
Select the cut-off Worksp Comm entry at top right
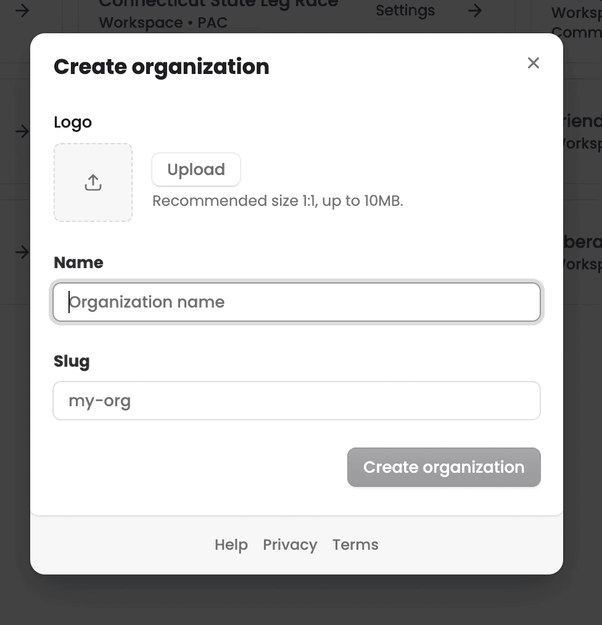[577, 22]
